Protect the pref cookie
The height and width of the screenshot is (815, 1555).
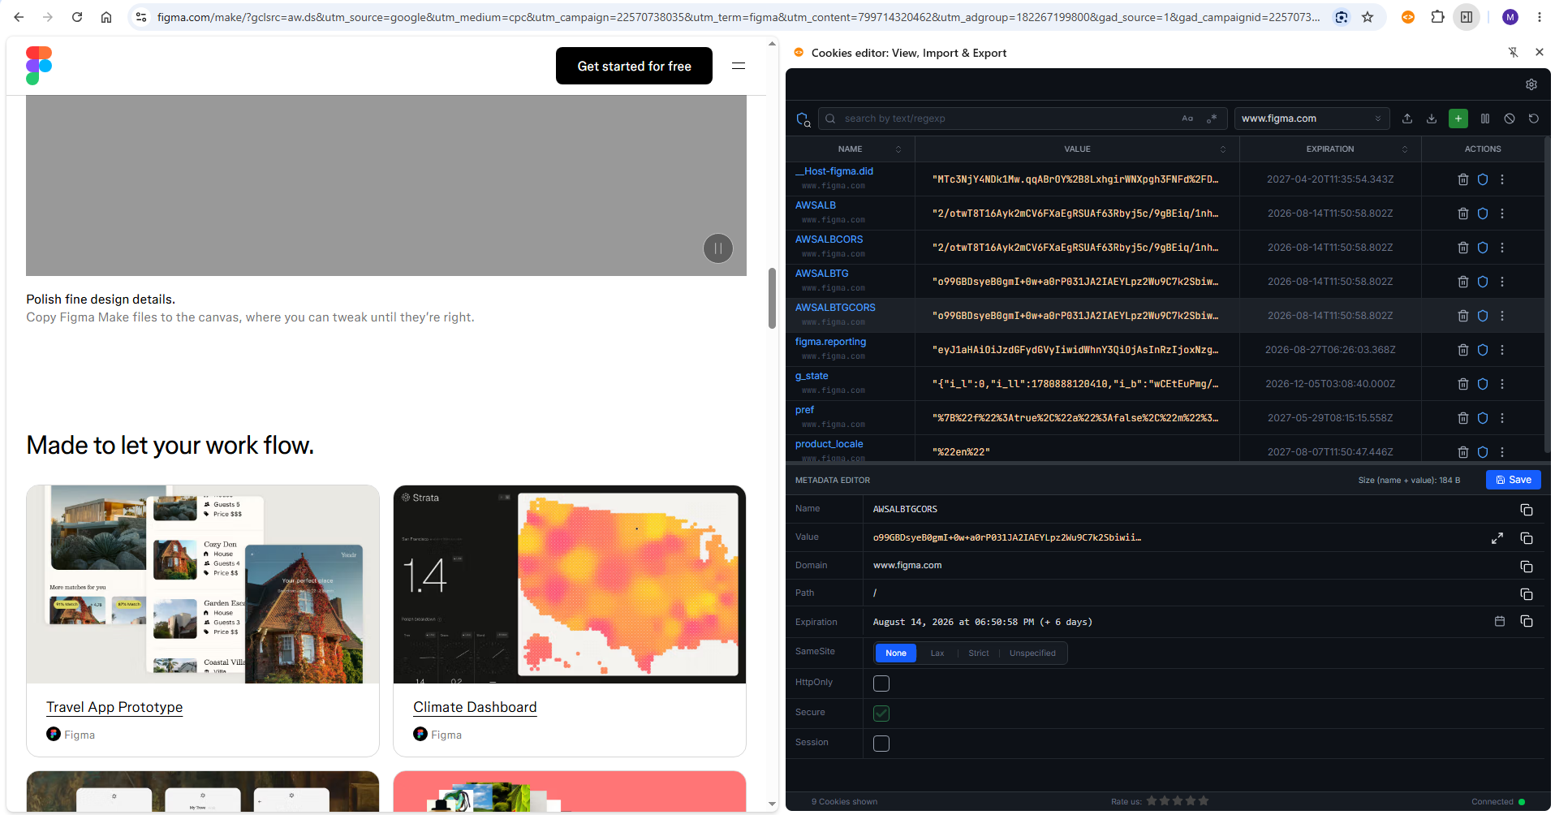pyautogui.click(x=1482, y=418)
